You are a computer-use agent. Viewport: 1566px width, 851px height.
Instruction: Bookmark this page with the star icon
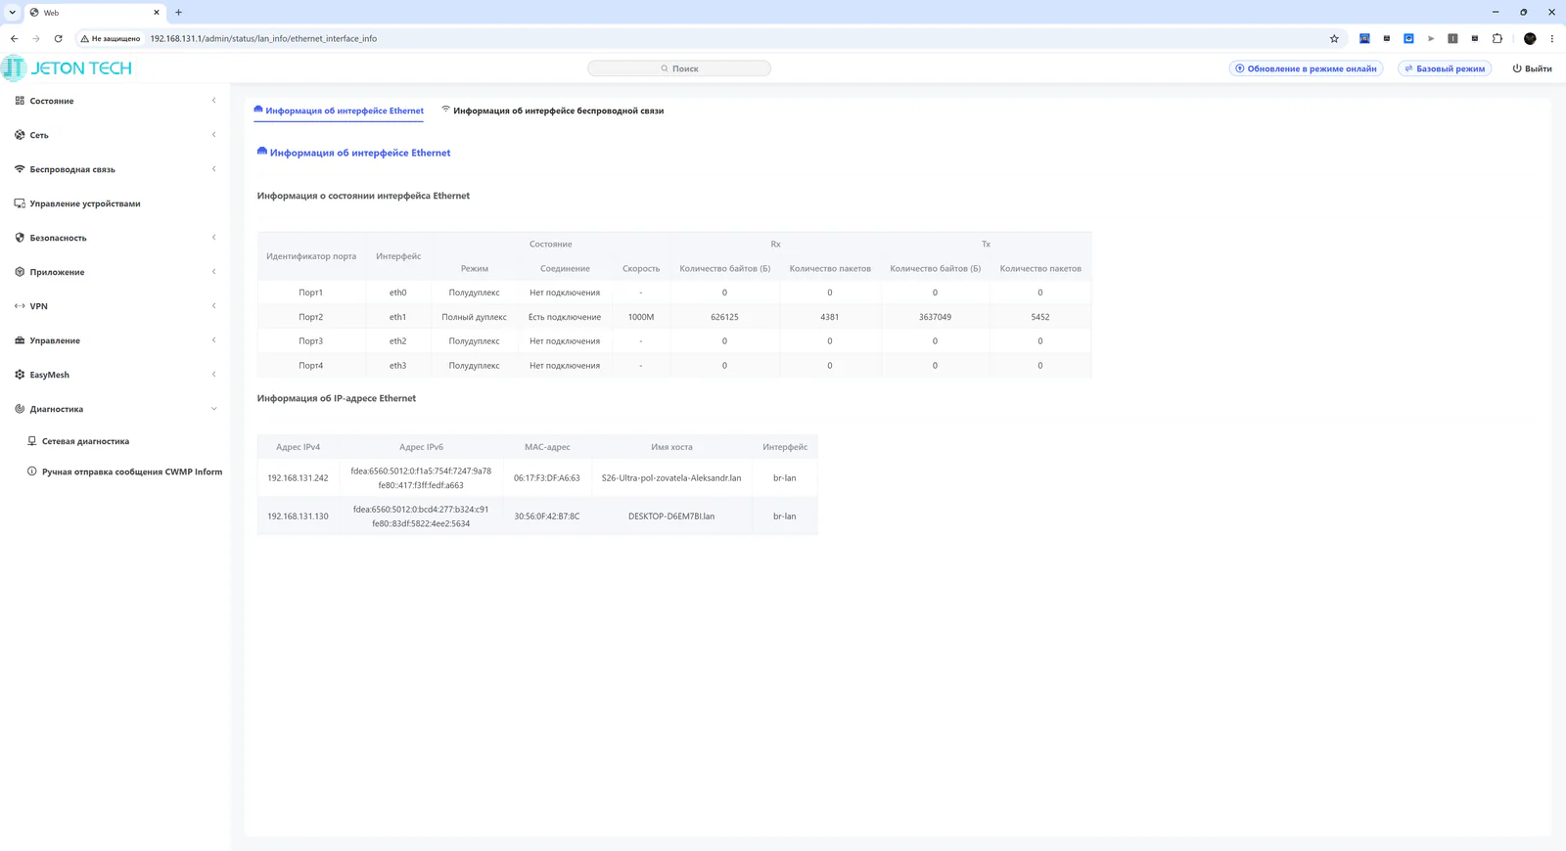1334,39
